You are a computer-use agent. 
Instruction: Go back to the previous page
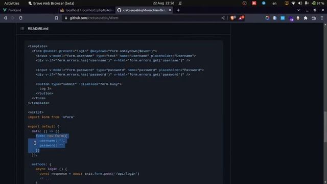[x=5, y=18]
